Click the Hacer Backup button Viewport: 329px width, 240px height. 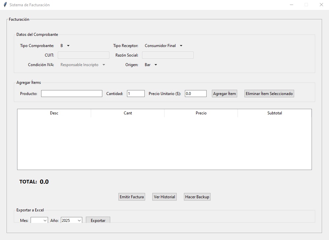pyautogui.click(x=197, y=197)
